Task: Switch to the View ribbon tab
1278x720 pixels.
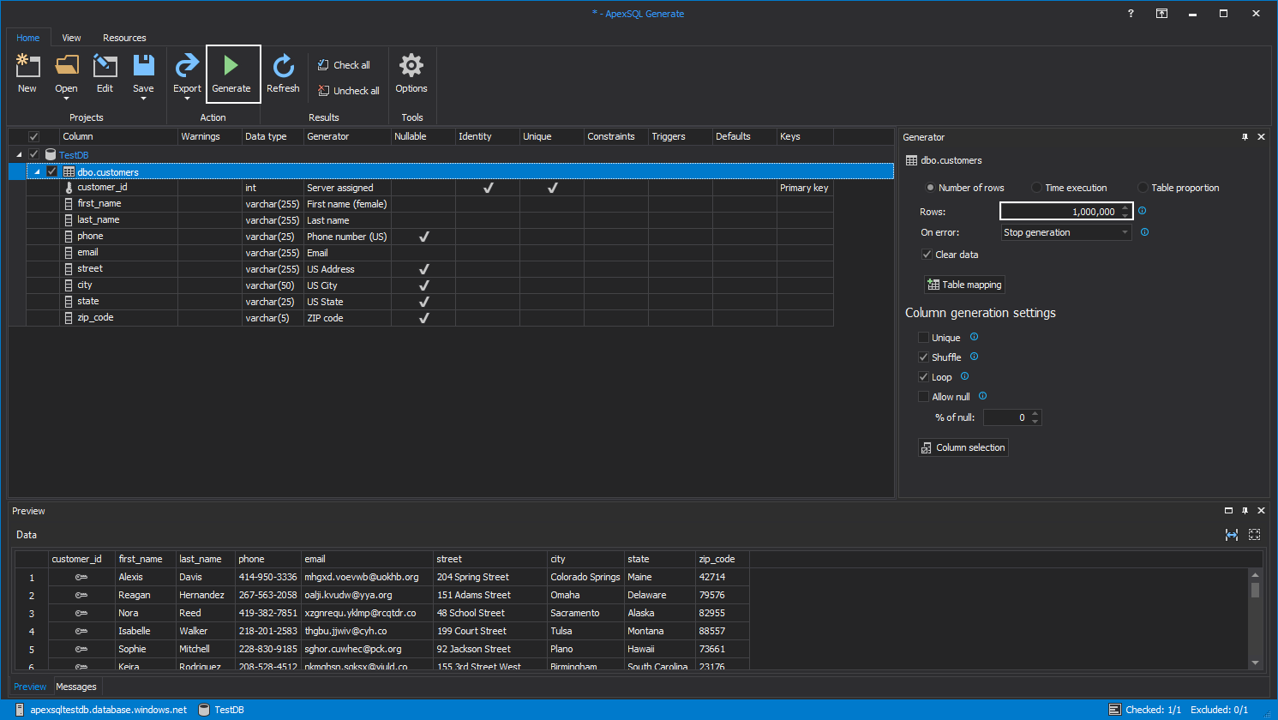Action: [x=71, y=38]
